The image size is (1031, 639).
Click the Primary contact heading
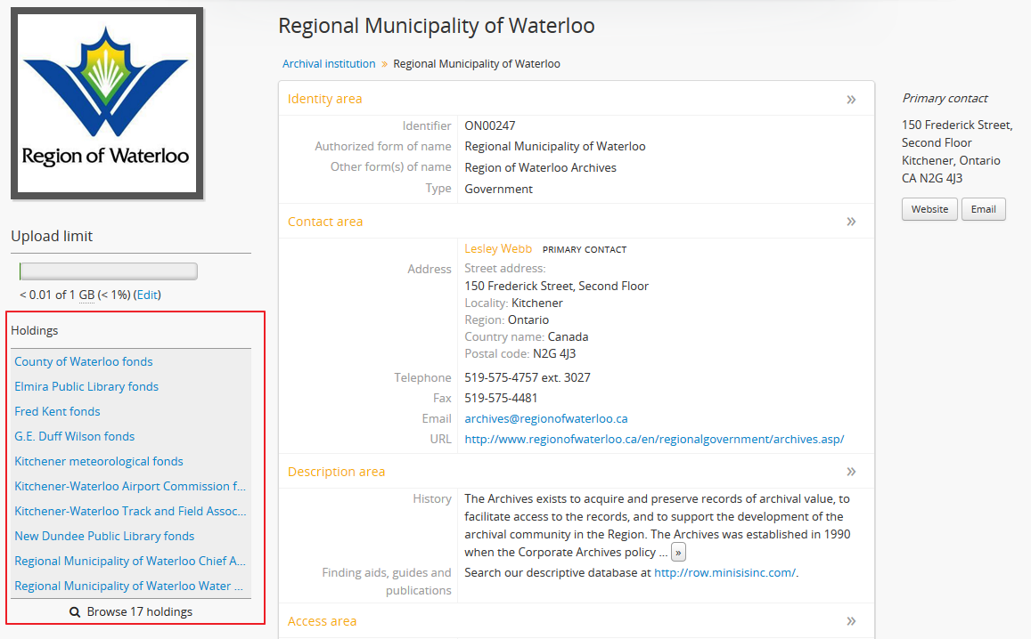pos(945,99)
